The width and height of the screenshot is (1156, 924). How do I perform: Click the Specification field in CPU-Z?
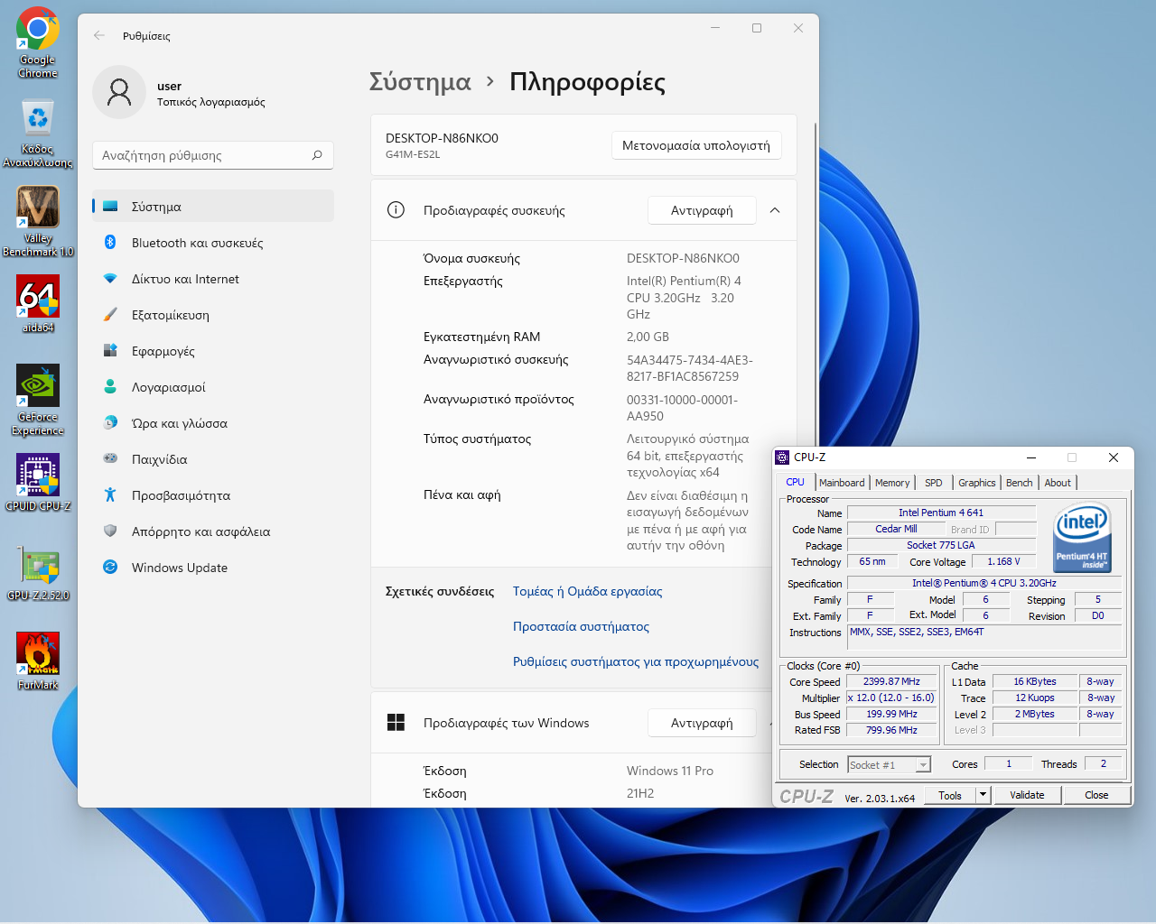tap(984, 584)
